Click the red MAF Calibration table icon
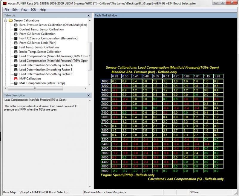The height and width of the screenshot is (196, 239). [16, 79]
